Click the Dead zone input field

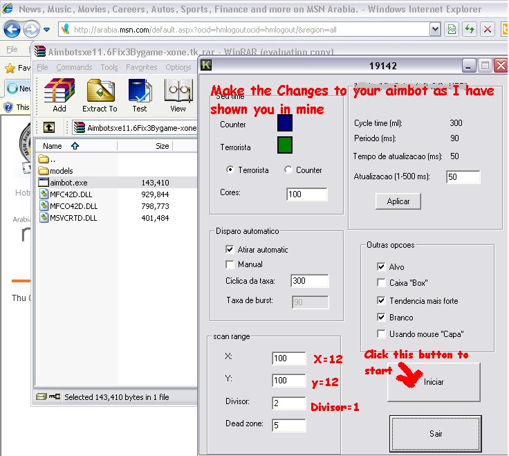pyautogui.click(x=289, y=425)
